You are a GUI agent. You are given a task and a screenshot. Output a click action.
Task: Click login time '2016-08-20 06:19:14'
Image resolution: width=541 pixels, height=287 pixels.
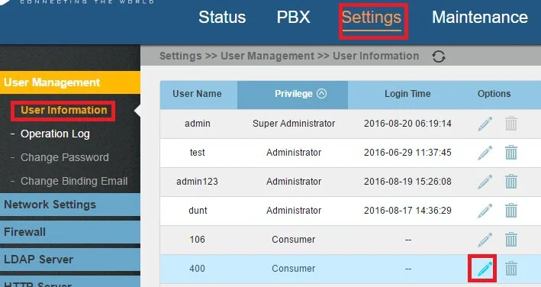tap(407, 124)
